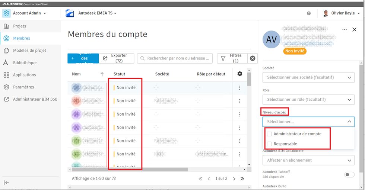This screenshot has height=190, width=365.
Task: Open the Filtres (1) button
Action: pyautogui.click(x=232, y=58)
